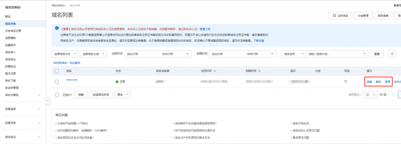
Task: Open the 全部域名状态 dropdown
Action: [x=65, y=54]
